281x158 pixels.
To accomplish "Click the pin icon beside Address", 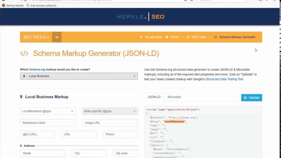I will [21, 146].
